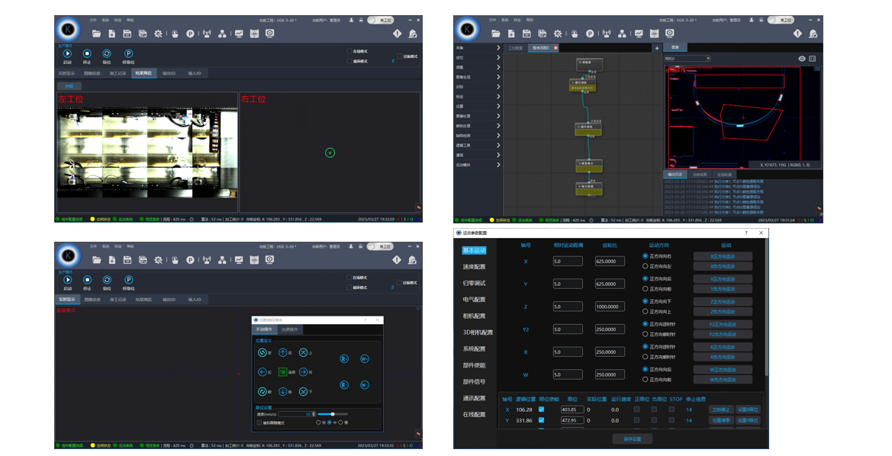
Task: Toggle the eye icon above the red outline image
Action: pyautogui.click(x=801, y=59)
